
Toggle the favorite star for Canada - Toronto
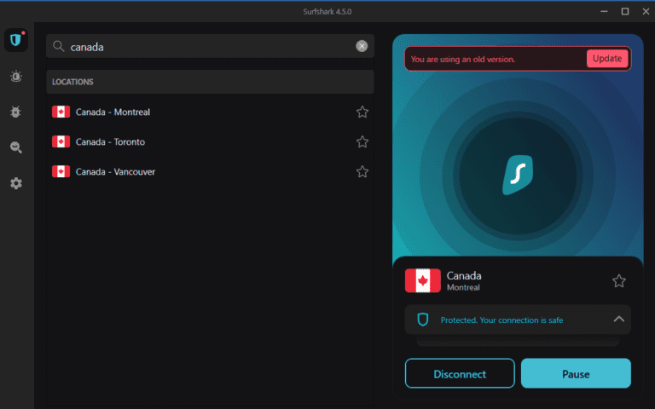tap(362, 141)
